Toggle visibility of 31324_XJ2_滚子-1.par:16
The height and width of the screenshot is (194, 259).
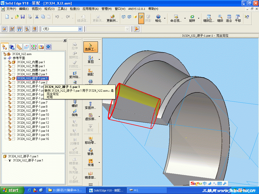tap(14, 139)
